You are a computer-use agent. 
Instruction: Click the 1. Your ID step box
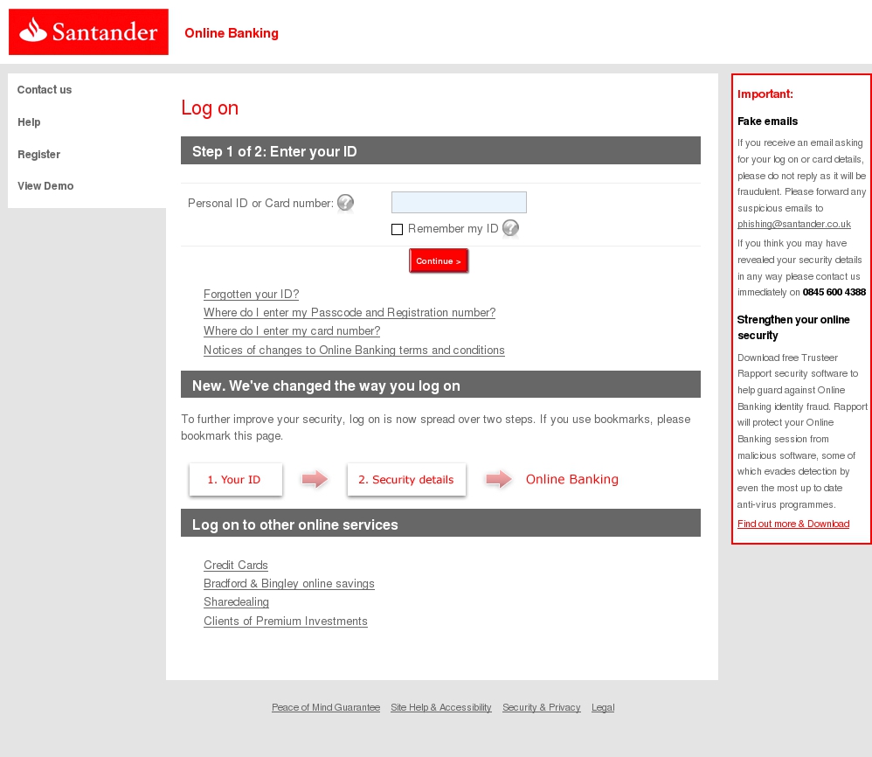[x=235, y=479]
